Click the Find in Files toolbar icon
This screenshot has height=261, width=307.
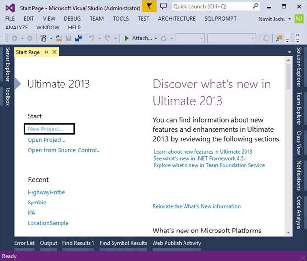click(x=279, y=38)
